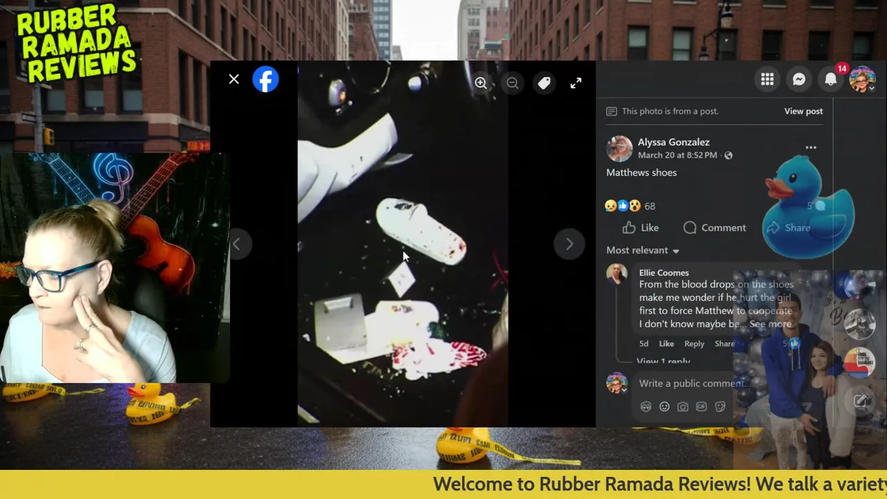Open Most relevant comment sorting dropdown
Screen dimensions: 887x499
(643, 250)
